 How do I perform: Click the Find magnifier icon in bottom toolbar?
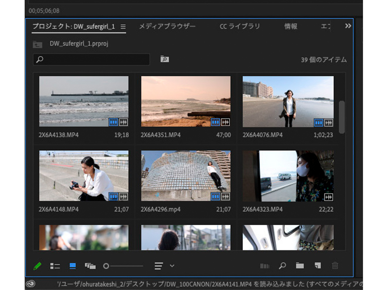pos(282,266)
